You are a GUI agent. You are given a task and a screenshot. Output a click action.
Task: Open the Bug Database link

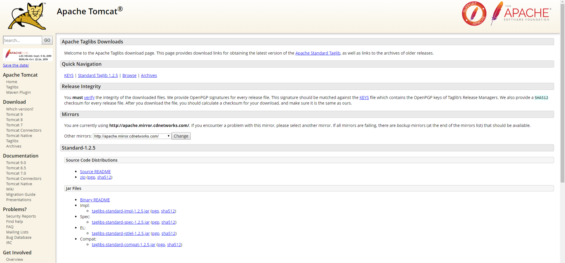[19, 237]
